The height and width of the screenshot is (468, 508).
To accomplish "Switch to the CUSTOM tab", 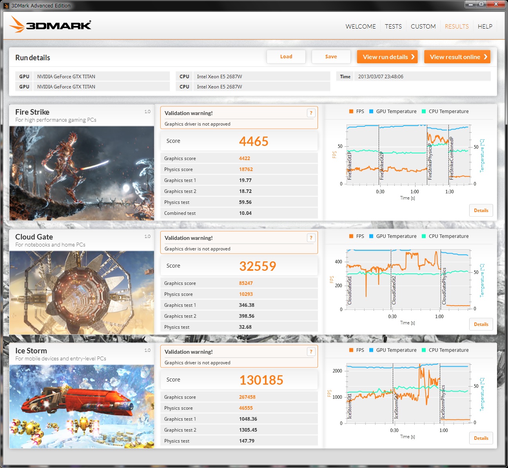I will [423, 27].
